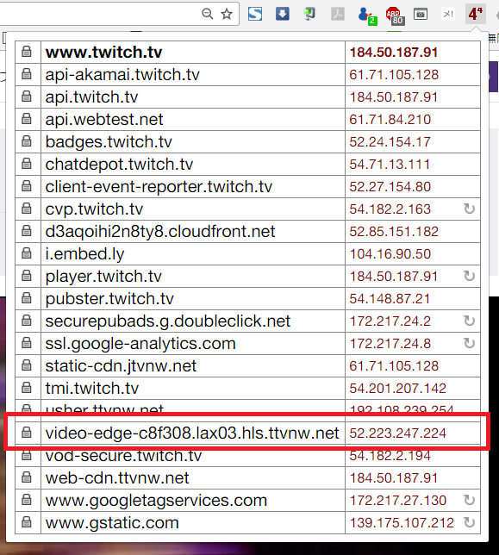This screenshot has height=555, width=499.
Task: Click IP address 172.217.27.130
Action: coord(398,501)
